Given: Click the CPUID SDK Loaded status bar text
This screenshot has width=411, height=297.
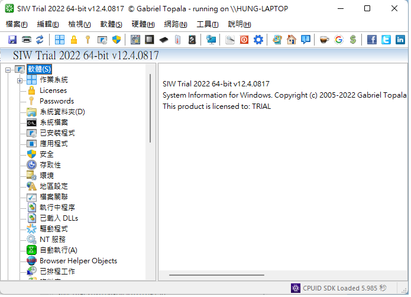Looking at the screenshot, I should (x=345, y=288).
